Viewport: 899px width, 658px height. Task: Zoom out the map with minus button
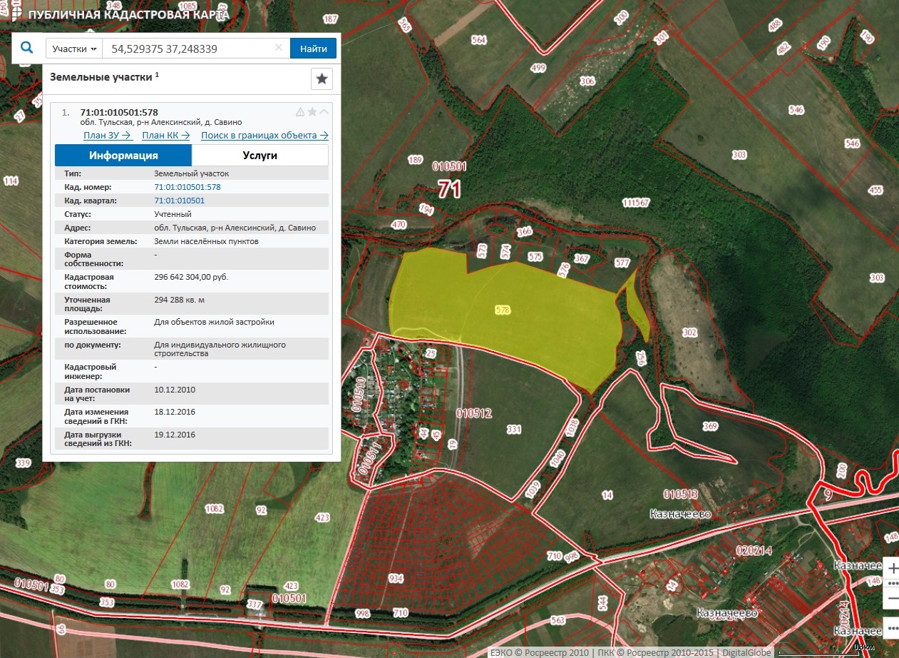891,598
